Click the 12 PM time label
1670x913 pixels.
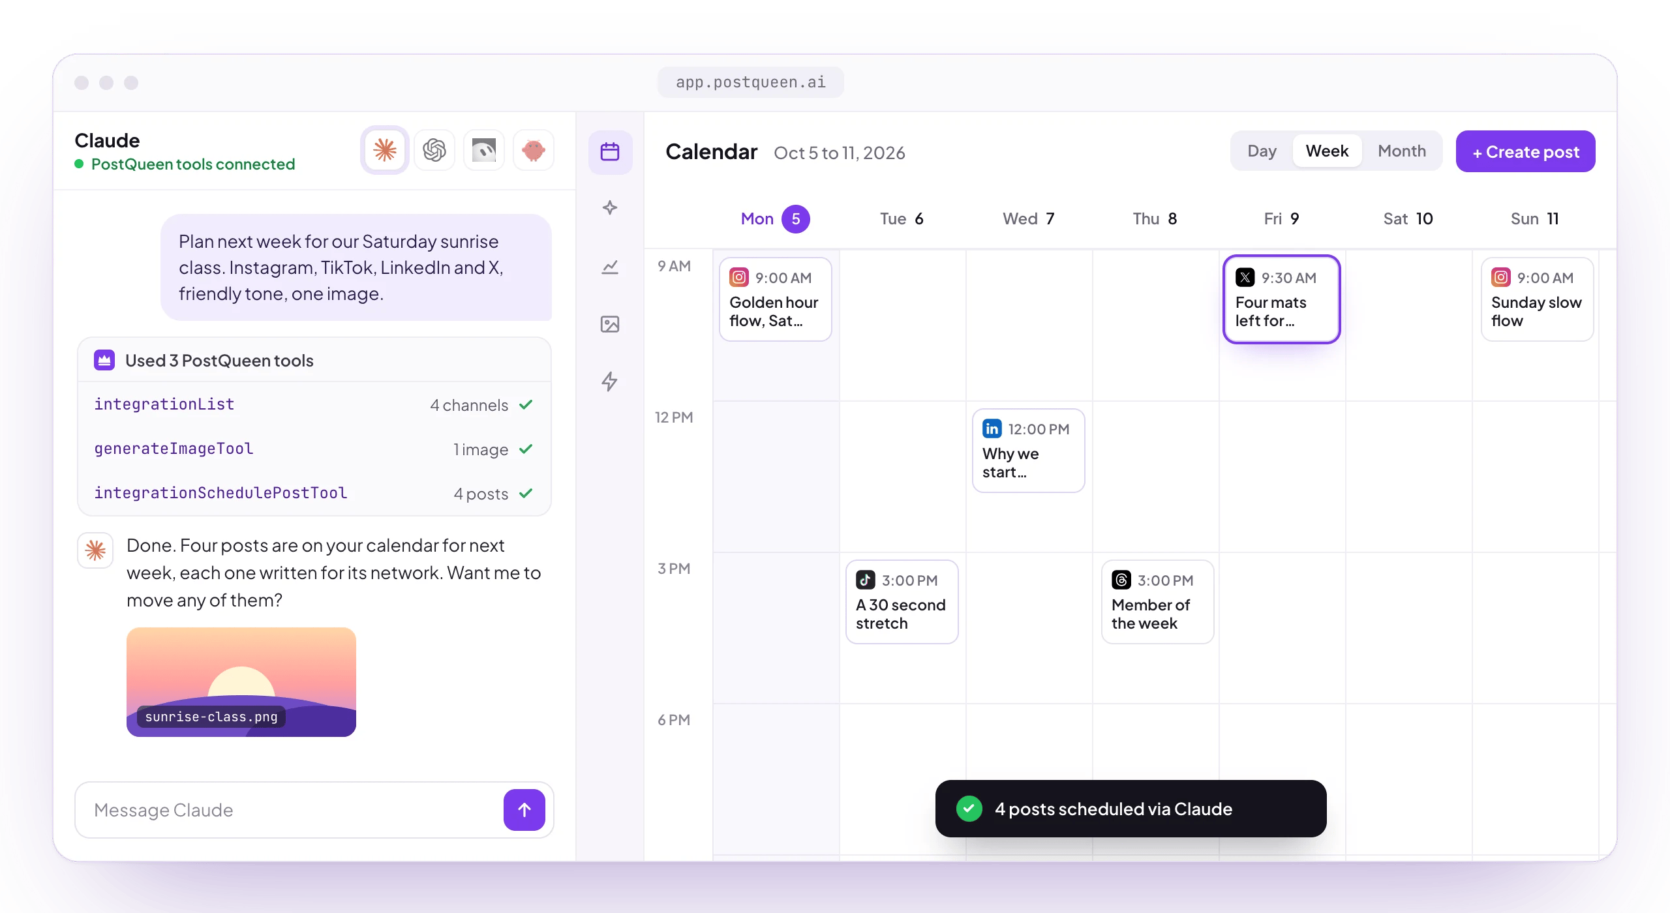(x=674, y=417)
